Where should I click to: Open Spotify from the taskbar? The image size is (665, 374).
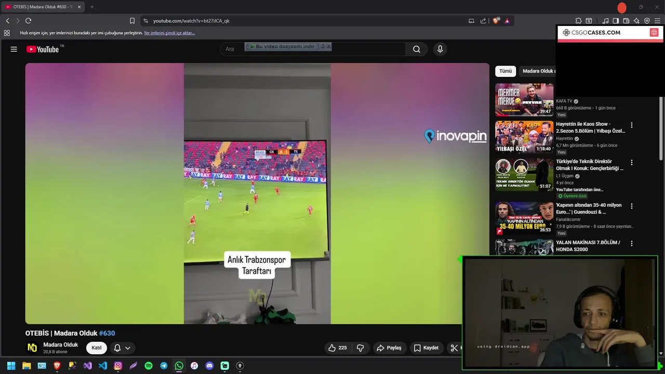tap(149, 366)
